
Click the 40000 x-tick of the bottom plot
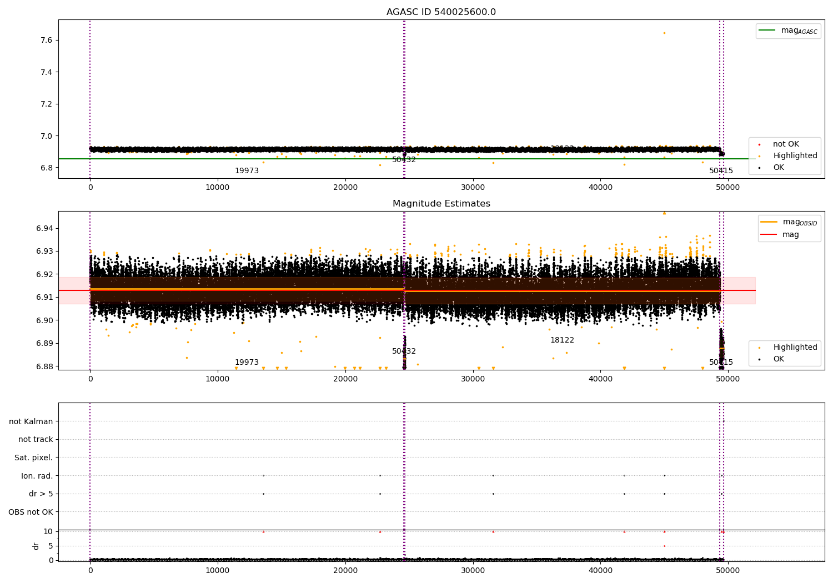click(x=600, y=571)
